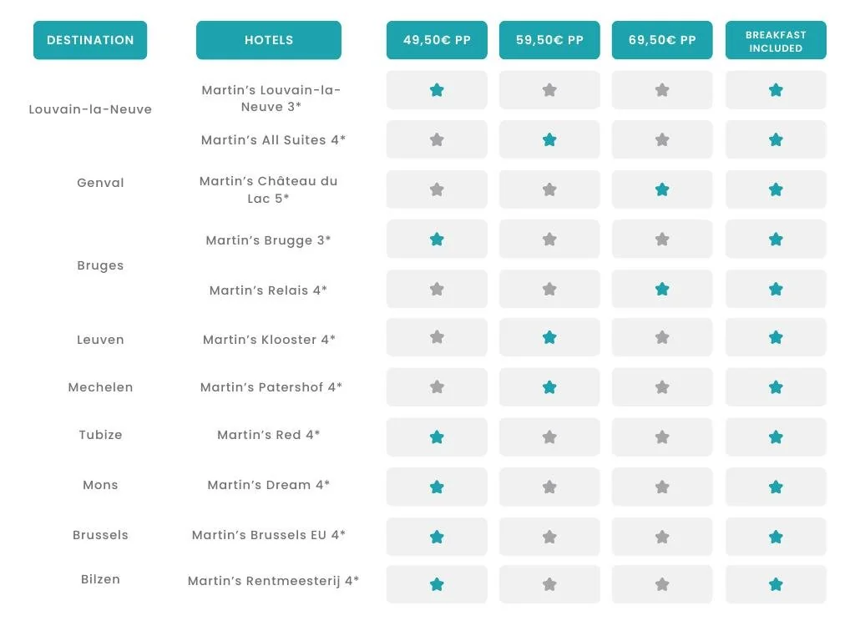
Task: Click the Martin's Klooster 4* hotel name
Action: (x=269, y=340)
